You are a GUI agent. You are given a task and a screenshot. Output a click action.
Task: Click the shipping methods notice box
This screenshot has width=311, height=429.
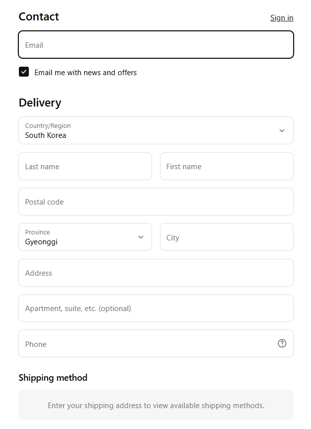156,405
